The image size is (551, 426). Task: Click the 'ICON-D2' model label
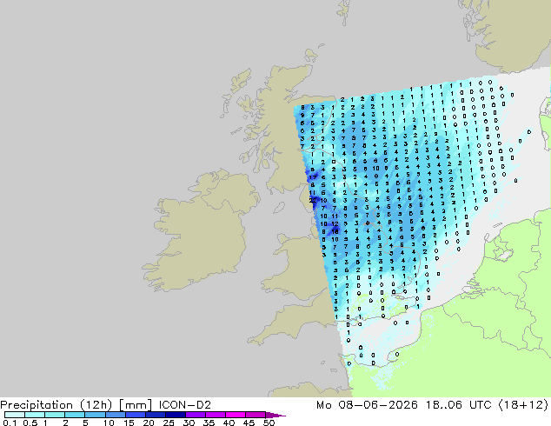click(x=185, y=405)
